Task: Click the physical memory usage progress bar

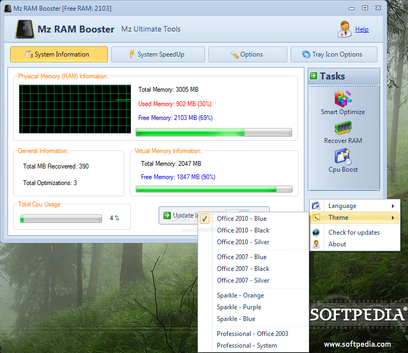Action: pyautogui.click(x=214, y=132)
